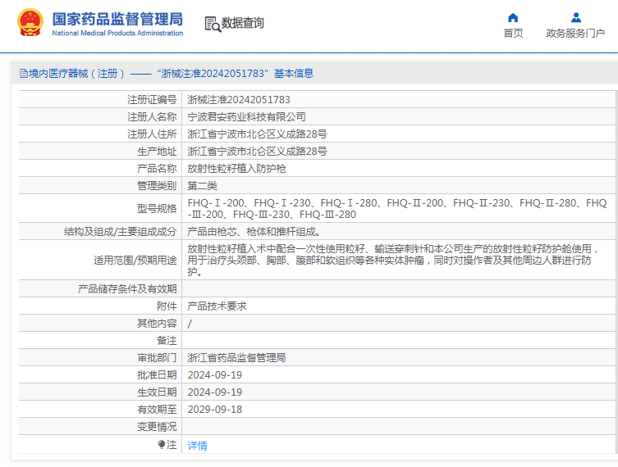Click the 结构及组成/主要组成成分 label
Screen dimensions: 618x467
[120, 232]
